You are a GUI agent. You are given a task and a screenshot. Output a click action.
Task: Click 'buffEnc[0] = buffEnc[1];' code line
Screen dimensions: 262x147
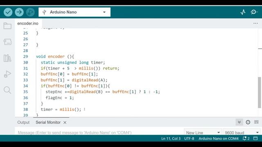[x=69, y=74]
